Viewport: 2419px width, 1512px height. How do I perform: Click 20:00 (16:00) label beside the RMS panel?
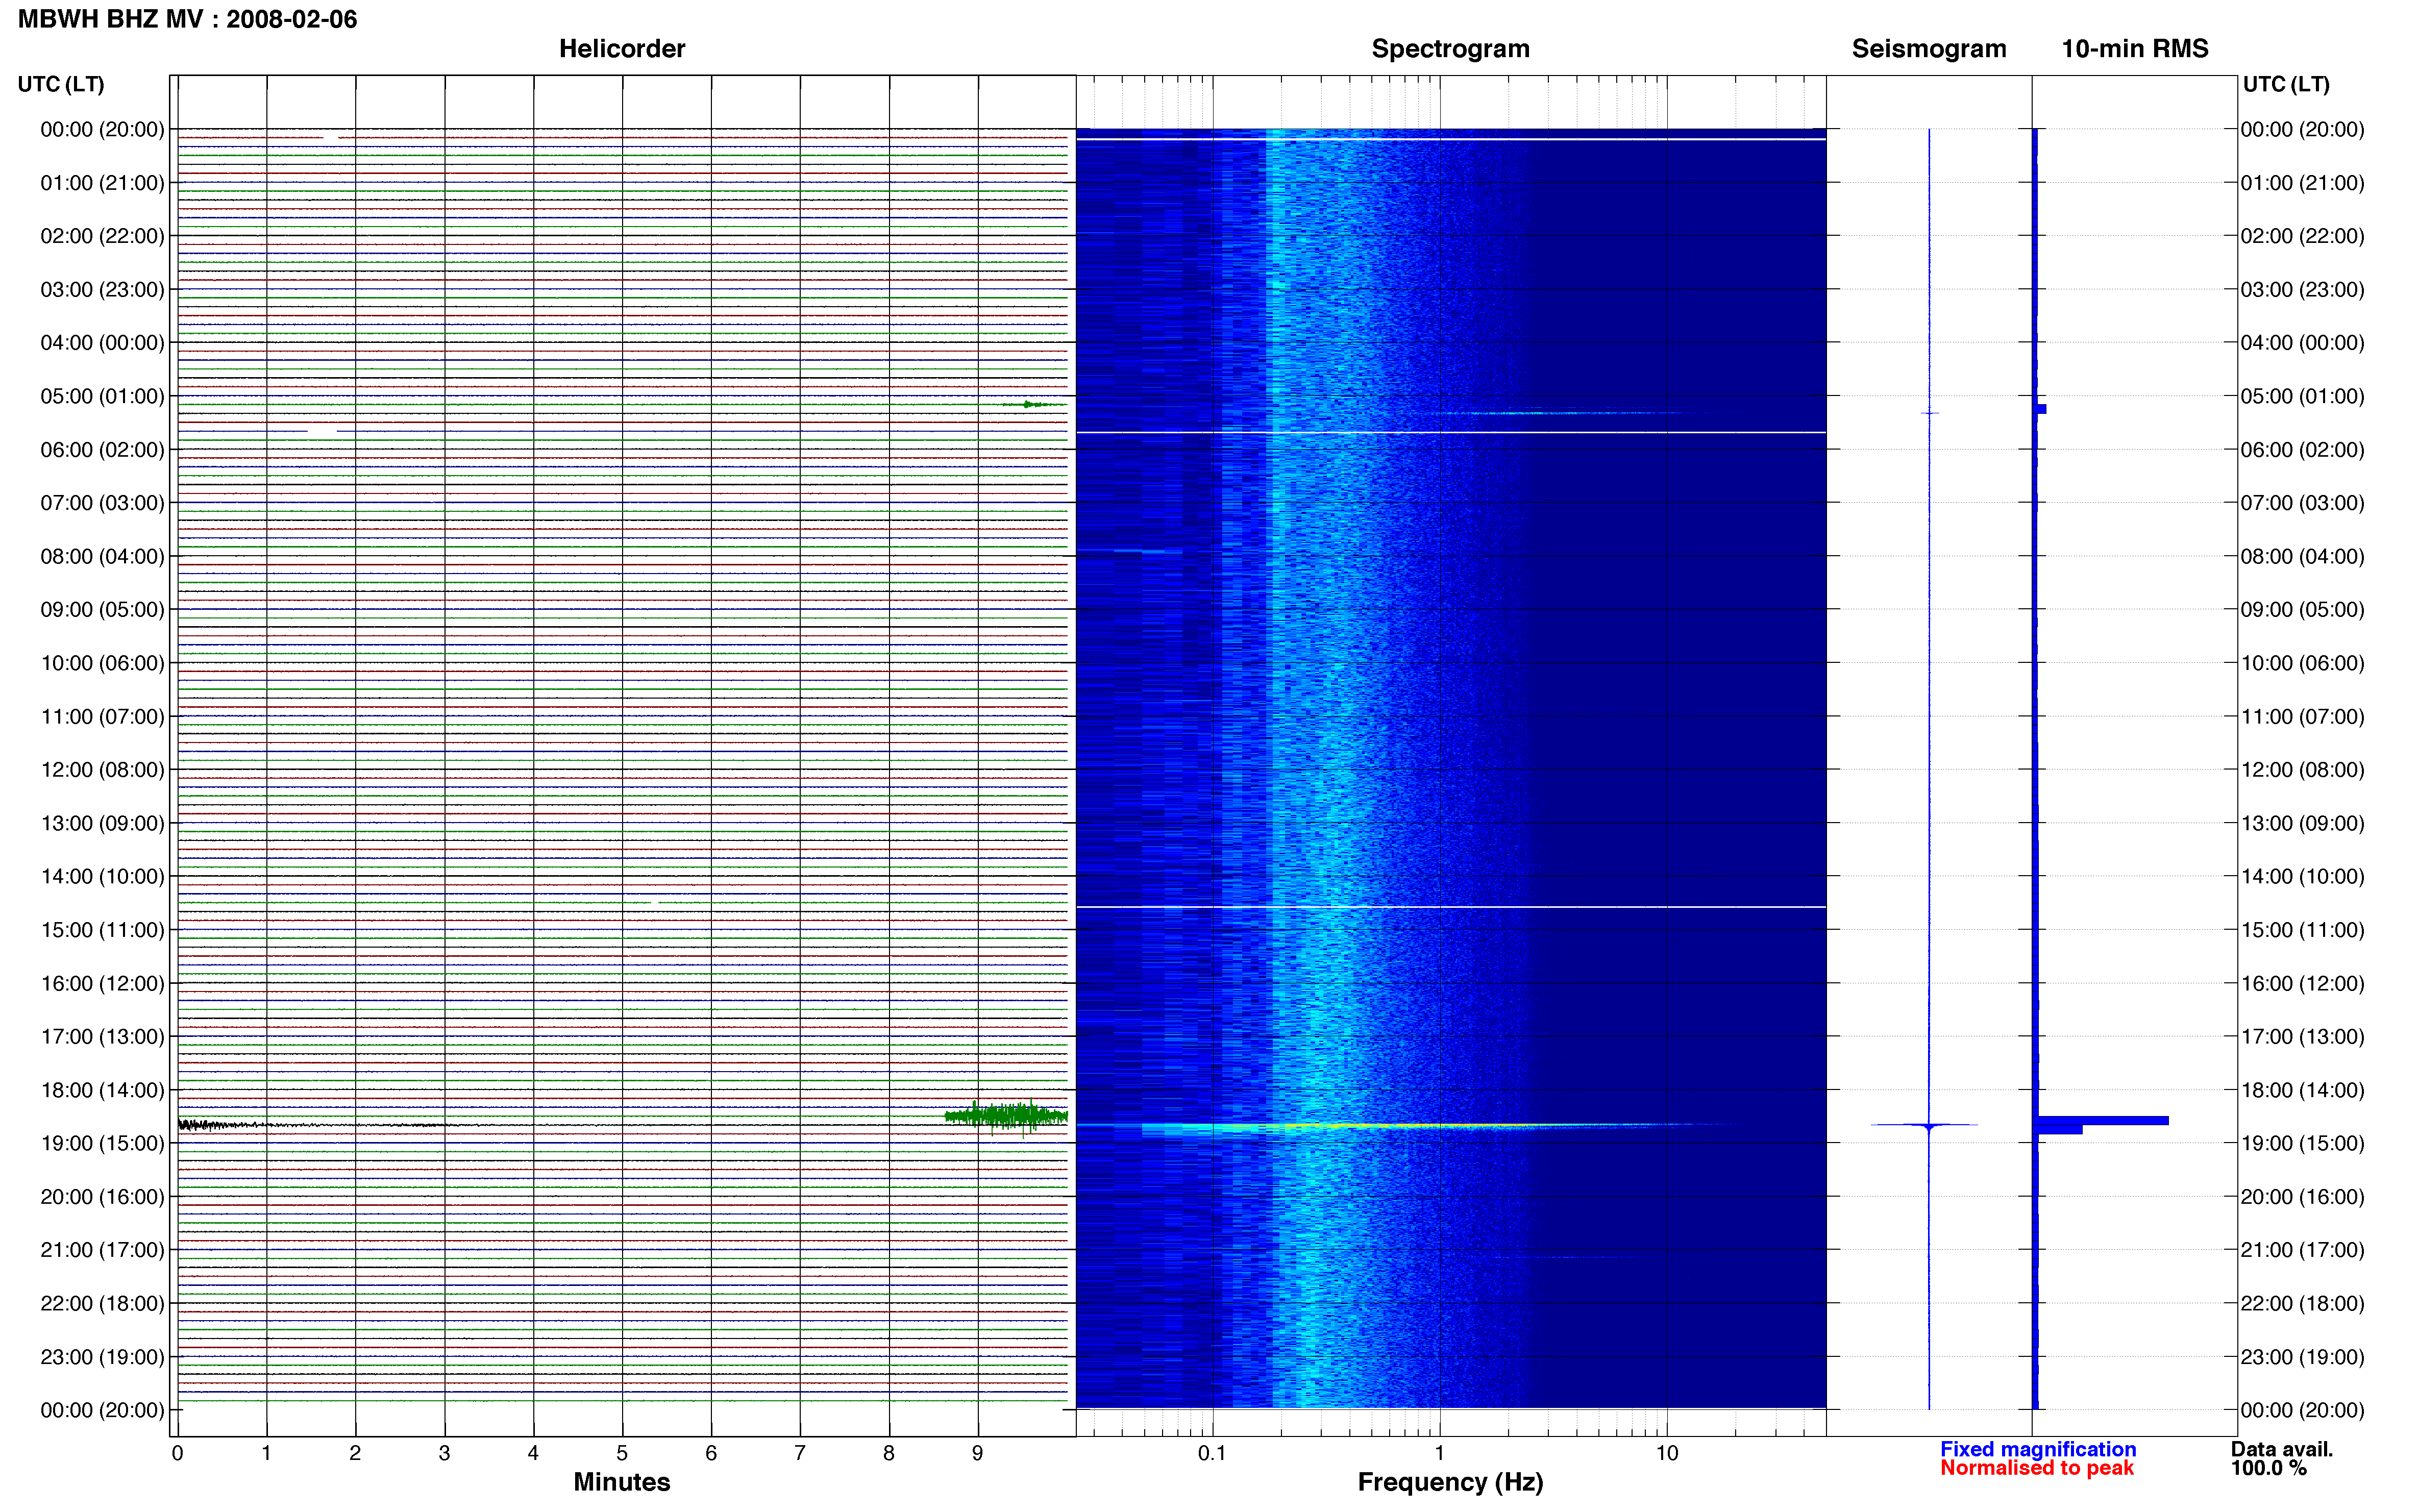pyautogui.click(x=2302, y=1197)
